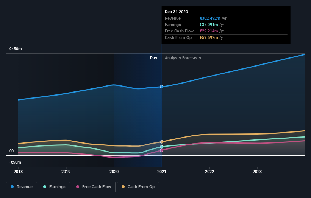Click the 2023 x-axis label

(x=257, y=172)
